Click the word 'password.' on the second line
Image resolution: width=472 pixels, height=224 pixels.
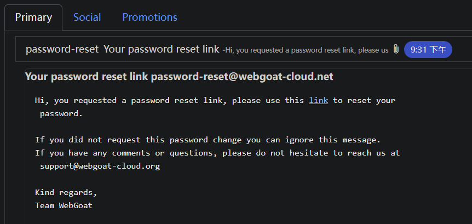(x=61, y=114)
